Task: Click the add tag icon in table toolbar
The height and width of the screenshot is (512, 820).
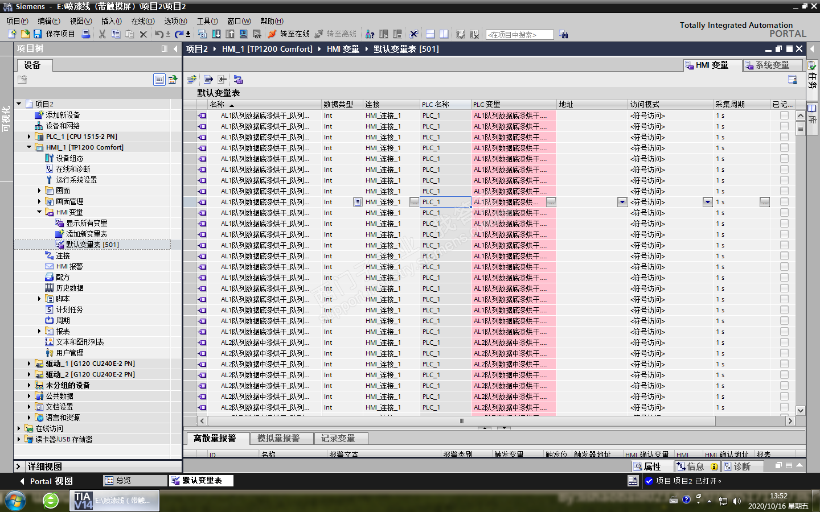Action: (x=192, y=79)
